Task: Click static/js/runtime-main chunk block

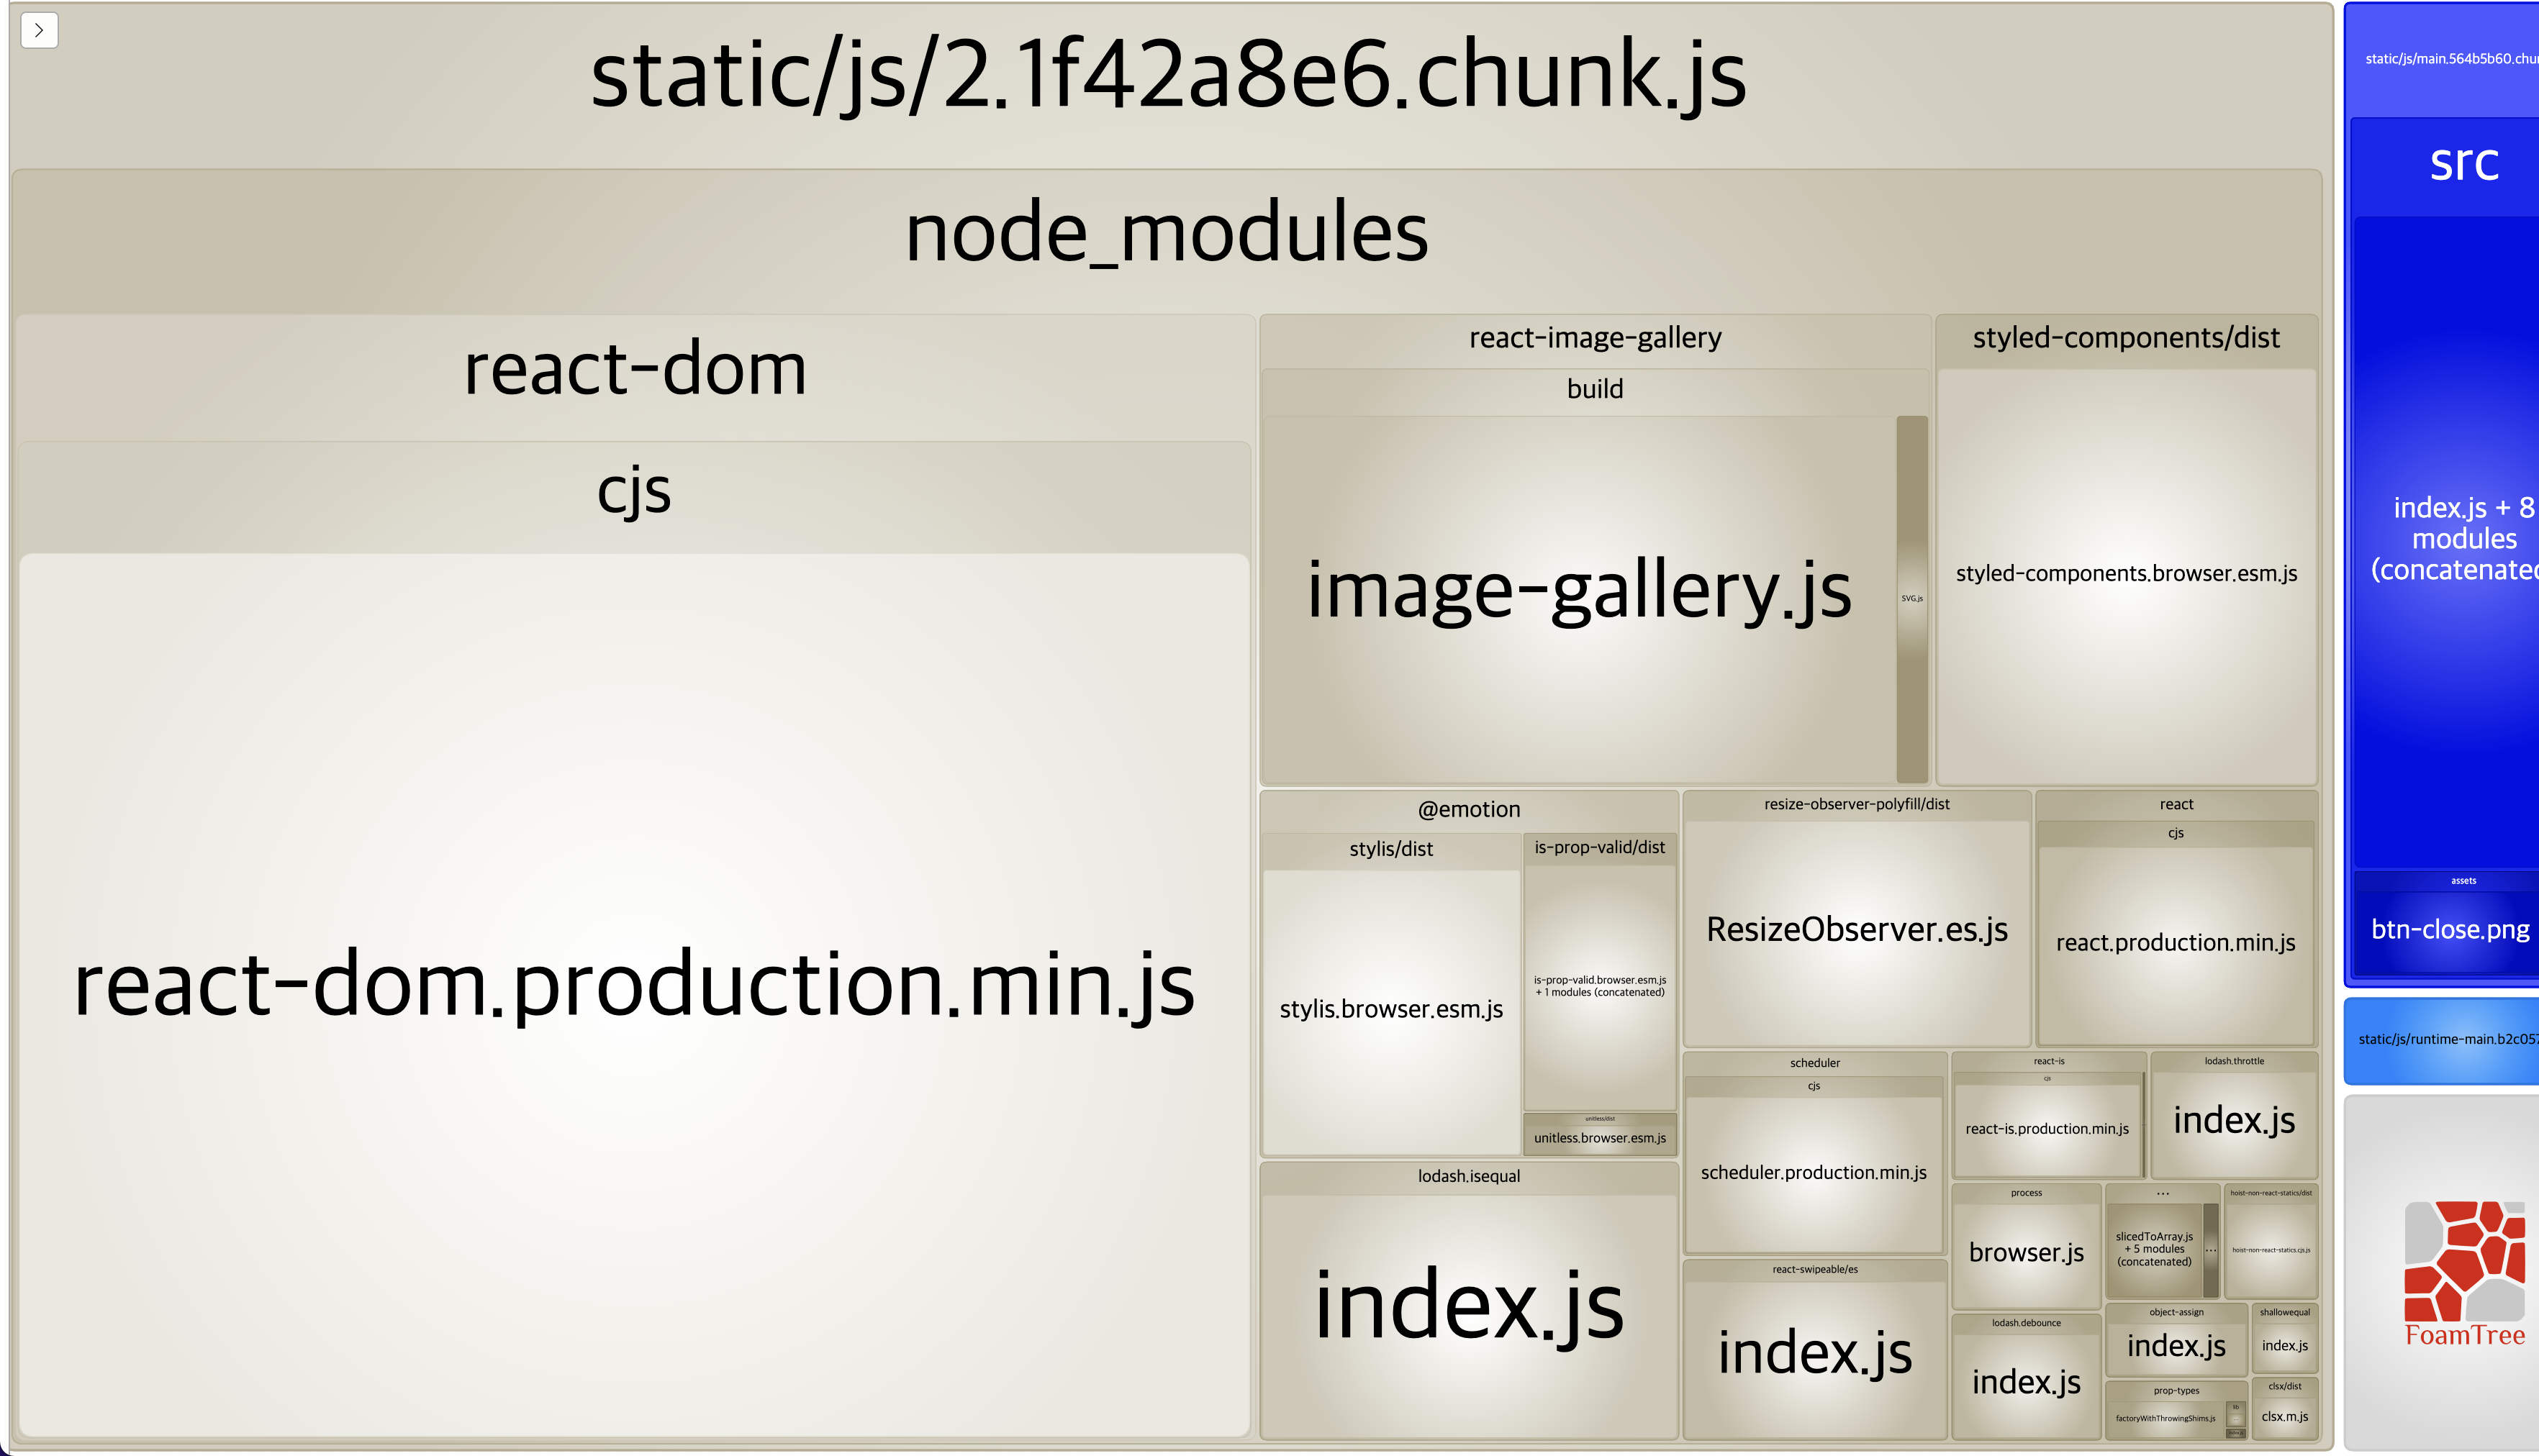Action: click(x=2446, y=1040)
